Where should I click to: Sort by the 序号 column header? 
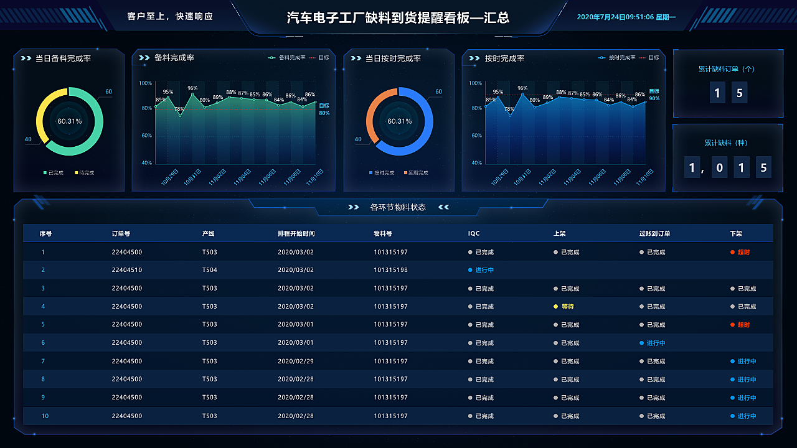pos(45,234)
